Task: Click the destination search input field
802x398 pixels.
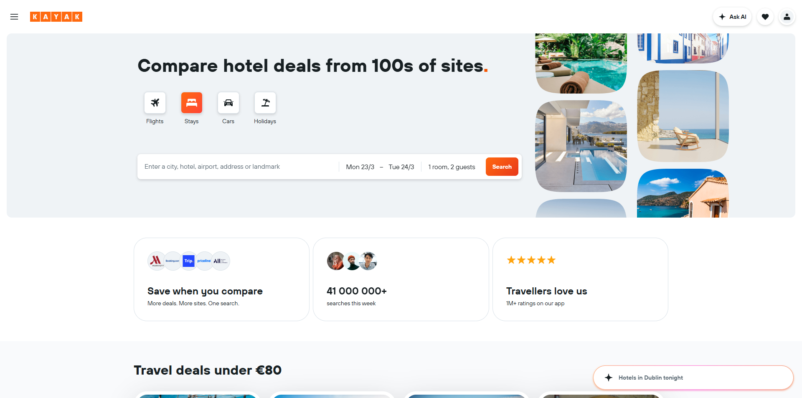Action: (238, 167)
